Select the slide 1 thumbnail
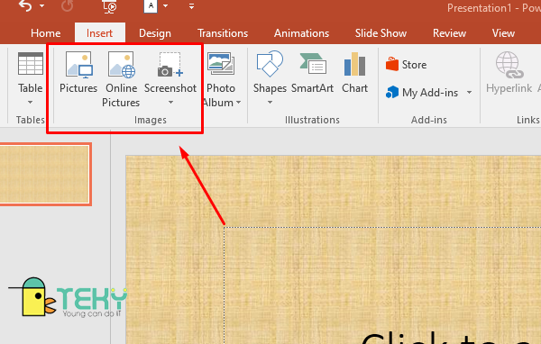 (x=45, y=175)
